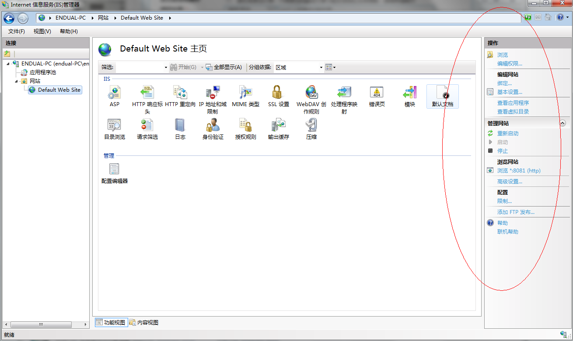Open the 筛选 filter dropdown
573x341 pixels.
[x=166, y=67]
